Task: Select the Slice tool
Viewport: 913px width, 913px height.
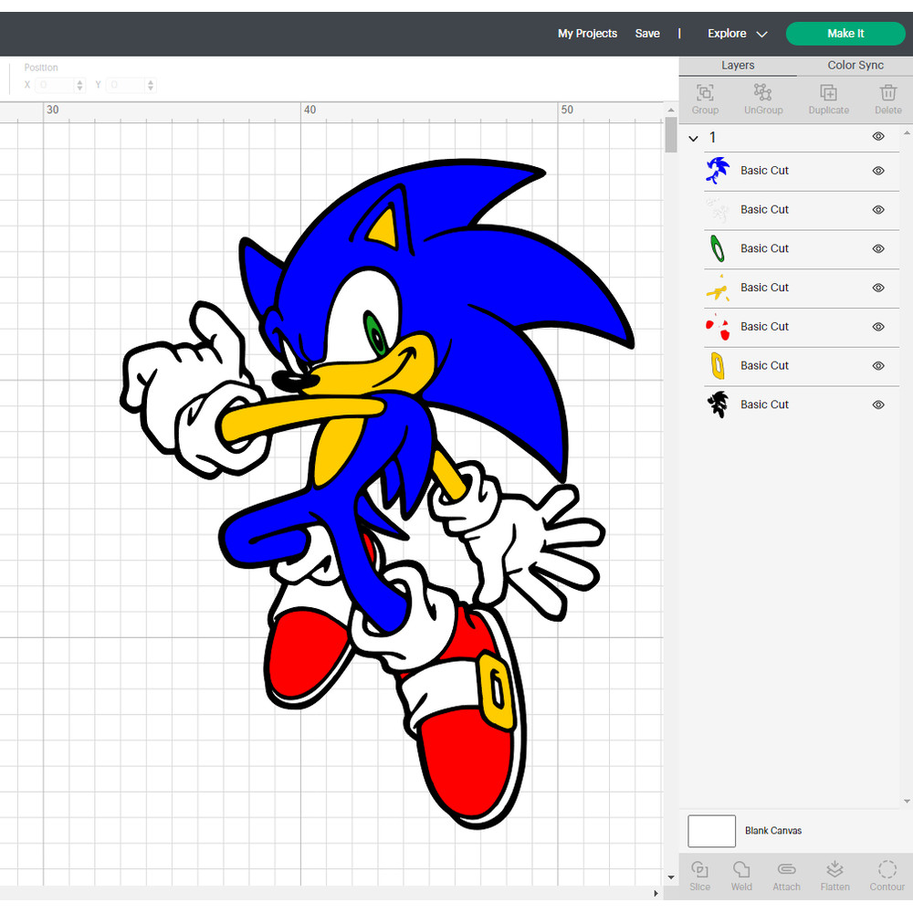Action: pyautogui.click(x=699, y=875)
